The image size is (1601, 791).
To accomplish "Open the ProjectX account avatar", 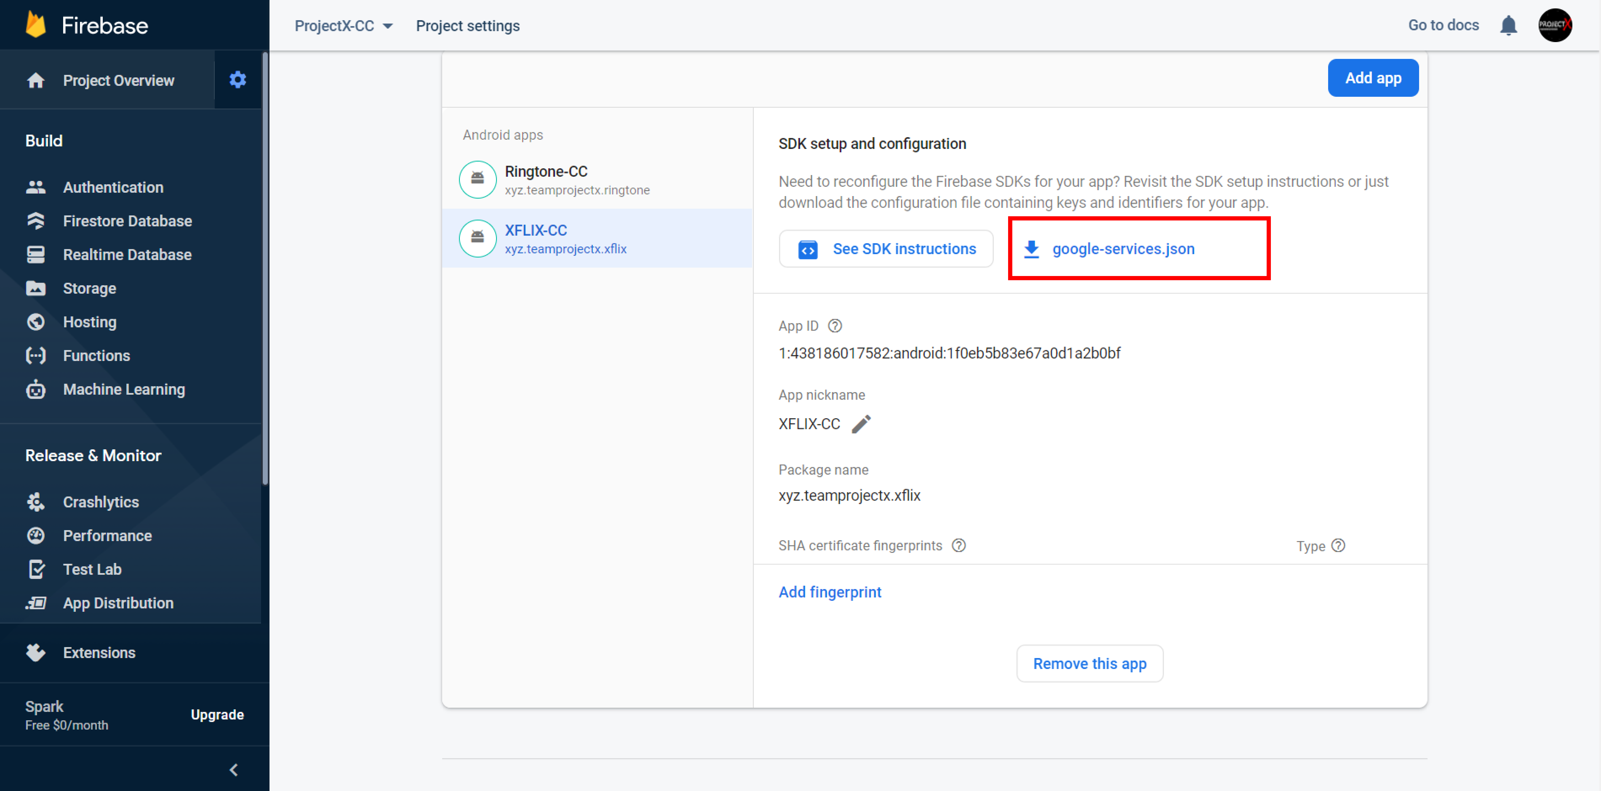I will click(1554, 25).
